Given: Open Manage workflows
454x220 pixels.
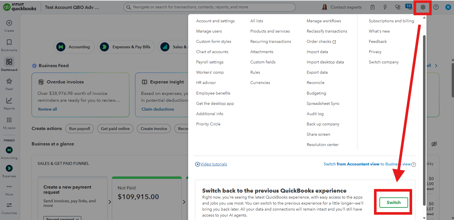Looking at the screenshot, I should (x=324, y=21).
